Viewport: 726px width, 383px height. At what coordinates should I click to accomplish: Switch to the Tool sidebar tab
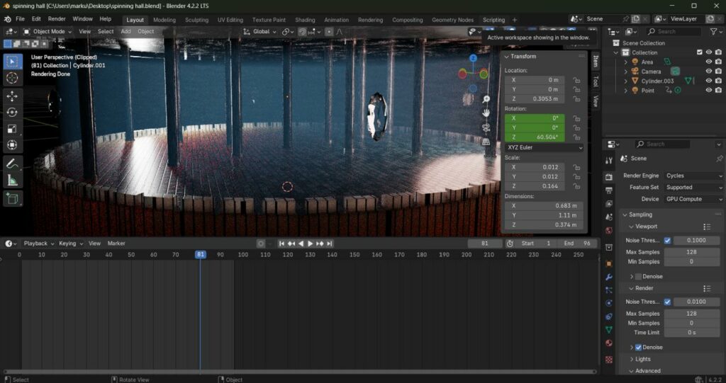pos(596,81)
